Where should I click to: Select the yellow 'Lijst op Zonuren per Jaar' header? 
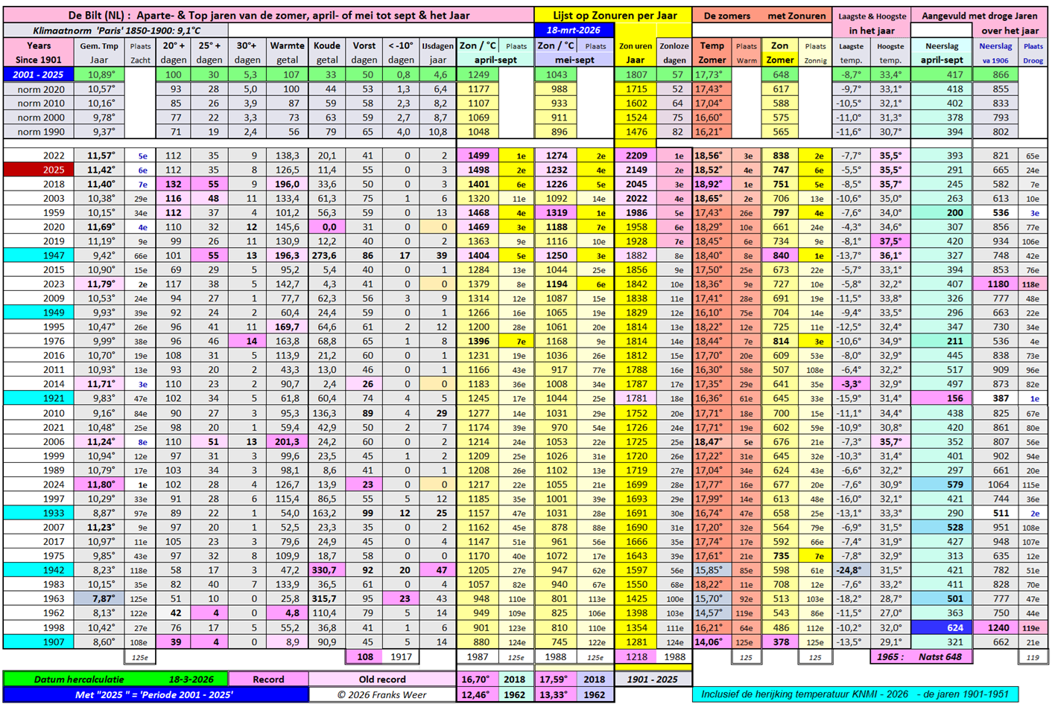click(x=614, y=15)
